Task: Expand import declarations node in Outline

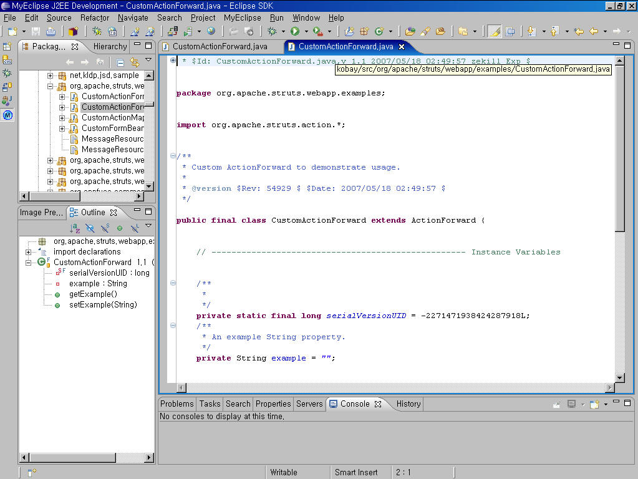Action: point(29,252)
